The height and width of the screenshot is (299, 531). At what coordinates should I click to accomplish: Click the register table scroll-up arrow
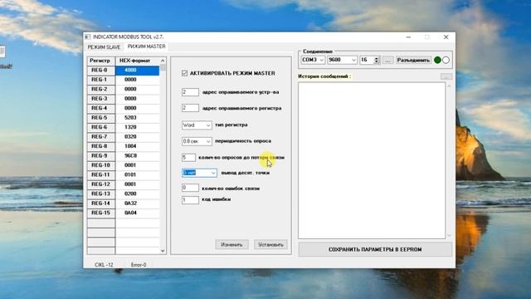pos(163,61)
